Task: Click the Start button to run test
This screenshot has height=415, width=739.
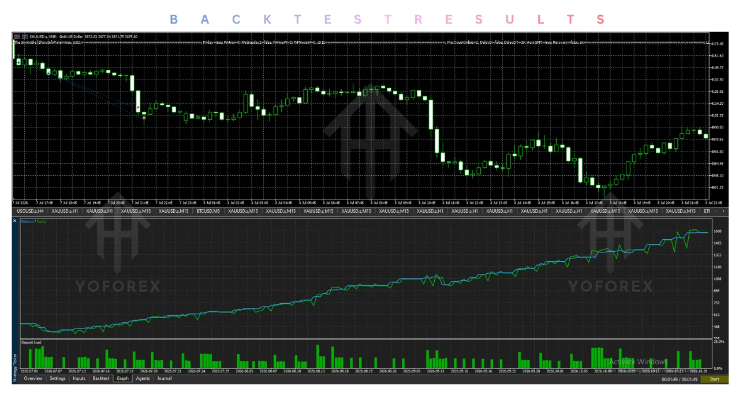Action: pyautogui.click(x=714, y=379)
